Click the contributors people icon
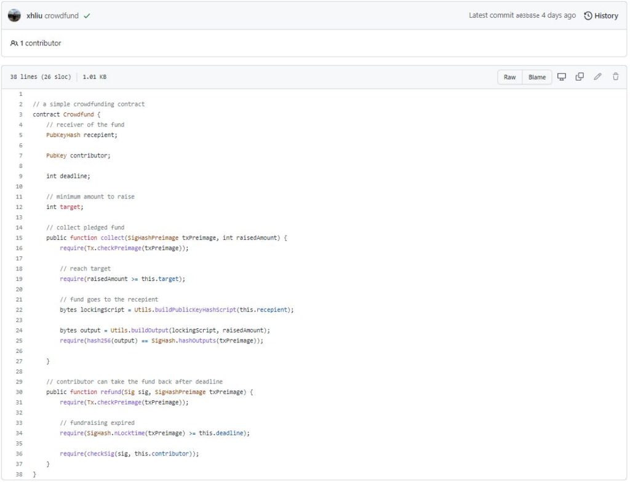 [14, 44]
